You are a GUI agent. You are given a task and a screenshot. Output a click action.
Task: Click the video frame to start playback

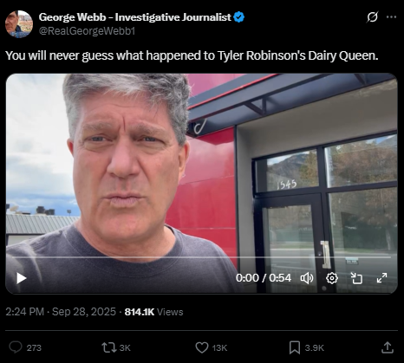201,173
